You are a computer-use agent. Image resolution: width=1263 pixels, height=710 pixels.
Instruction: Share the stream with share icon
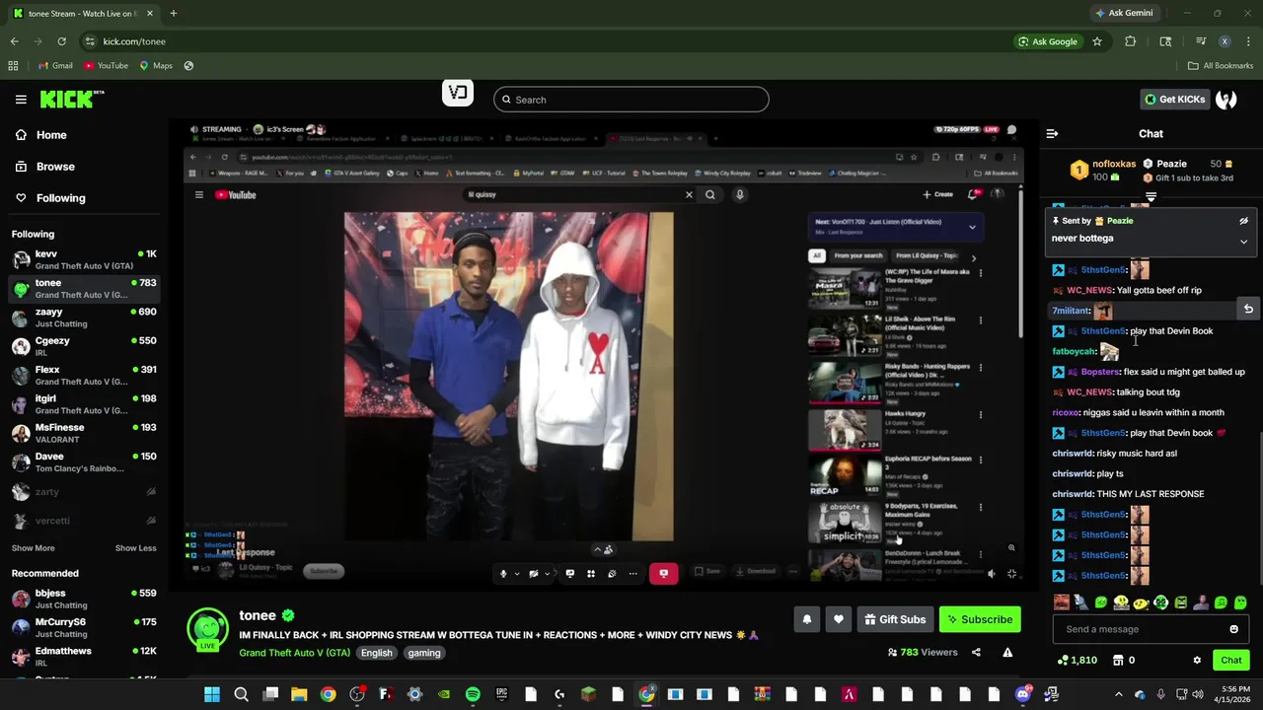pos(976,652)
